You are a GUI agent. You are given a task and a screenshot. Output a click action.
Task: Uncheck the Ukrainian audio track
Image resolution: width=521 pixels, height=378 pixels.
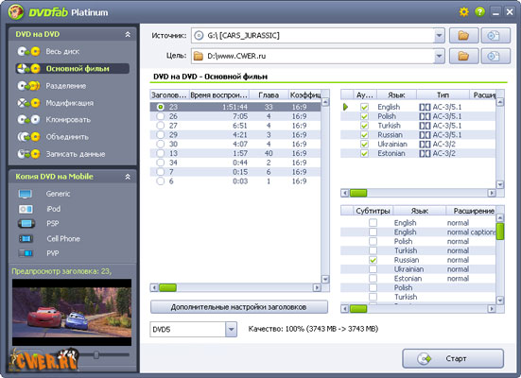pos(364,145)
